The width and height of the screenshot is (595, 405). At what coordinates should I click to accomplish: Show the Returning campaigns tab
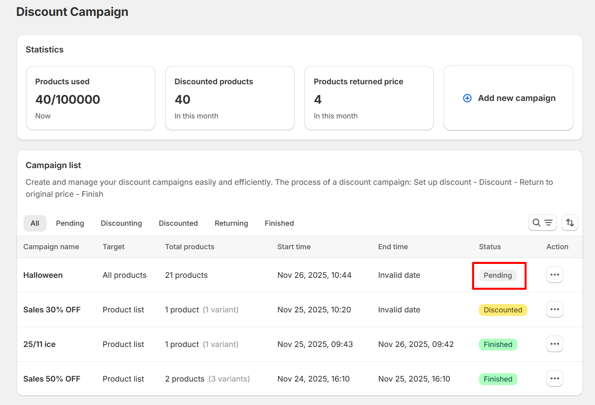(x=231, y=223)
